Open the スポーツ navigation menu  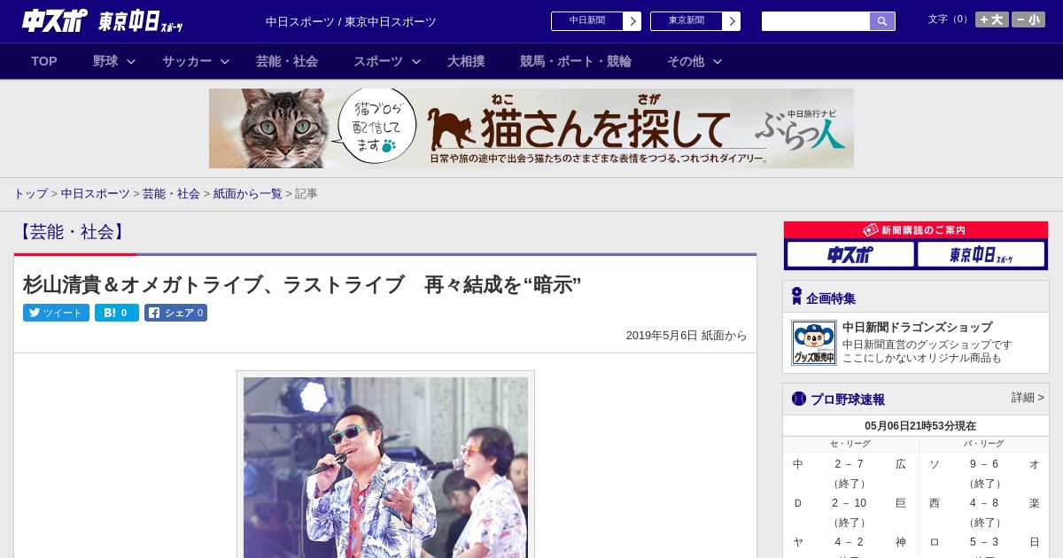[378, 61]
